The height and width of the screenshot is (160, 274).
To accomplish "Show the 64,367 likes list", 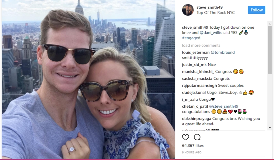I will 193,145.
